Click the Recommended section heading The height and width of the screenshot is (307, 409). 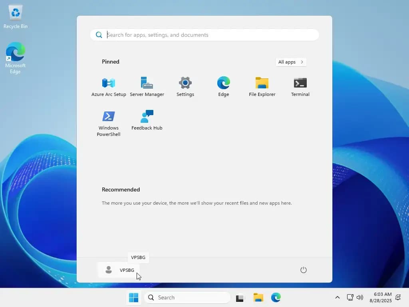(121, 189)
